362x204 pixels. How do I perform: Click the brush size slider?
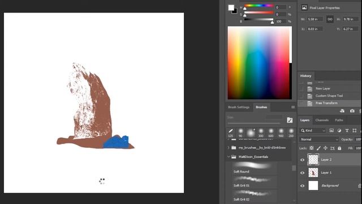click(254, 123)
